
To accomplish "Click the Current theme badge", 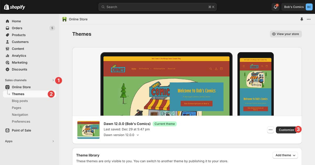I will (165, 124).
